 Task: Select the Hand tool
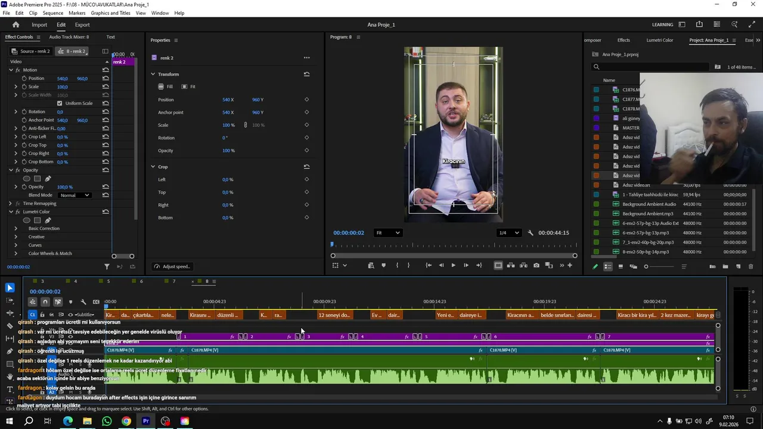[x=10, y=377]
